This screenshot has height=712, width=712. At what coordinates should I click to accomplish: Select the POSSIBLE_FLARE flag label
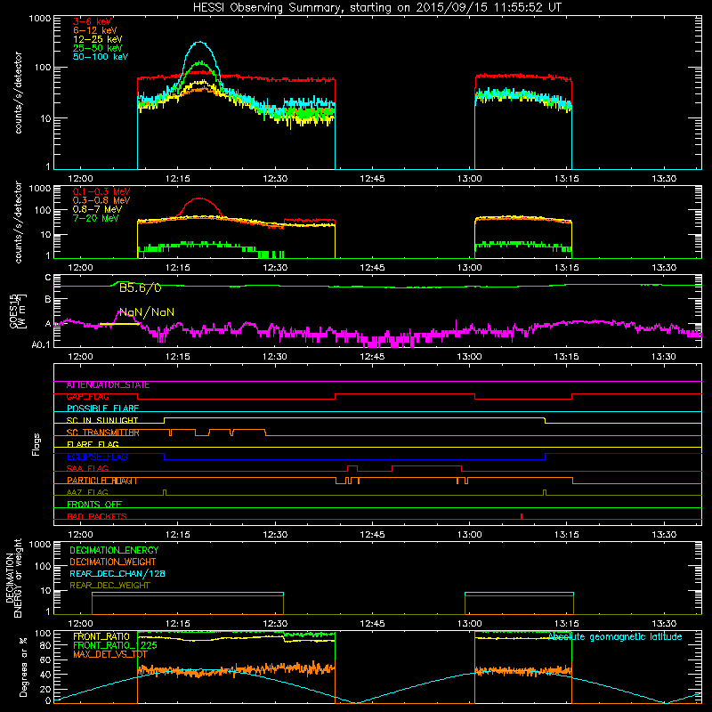[x=102, y=409]
